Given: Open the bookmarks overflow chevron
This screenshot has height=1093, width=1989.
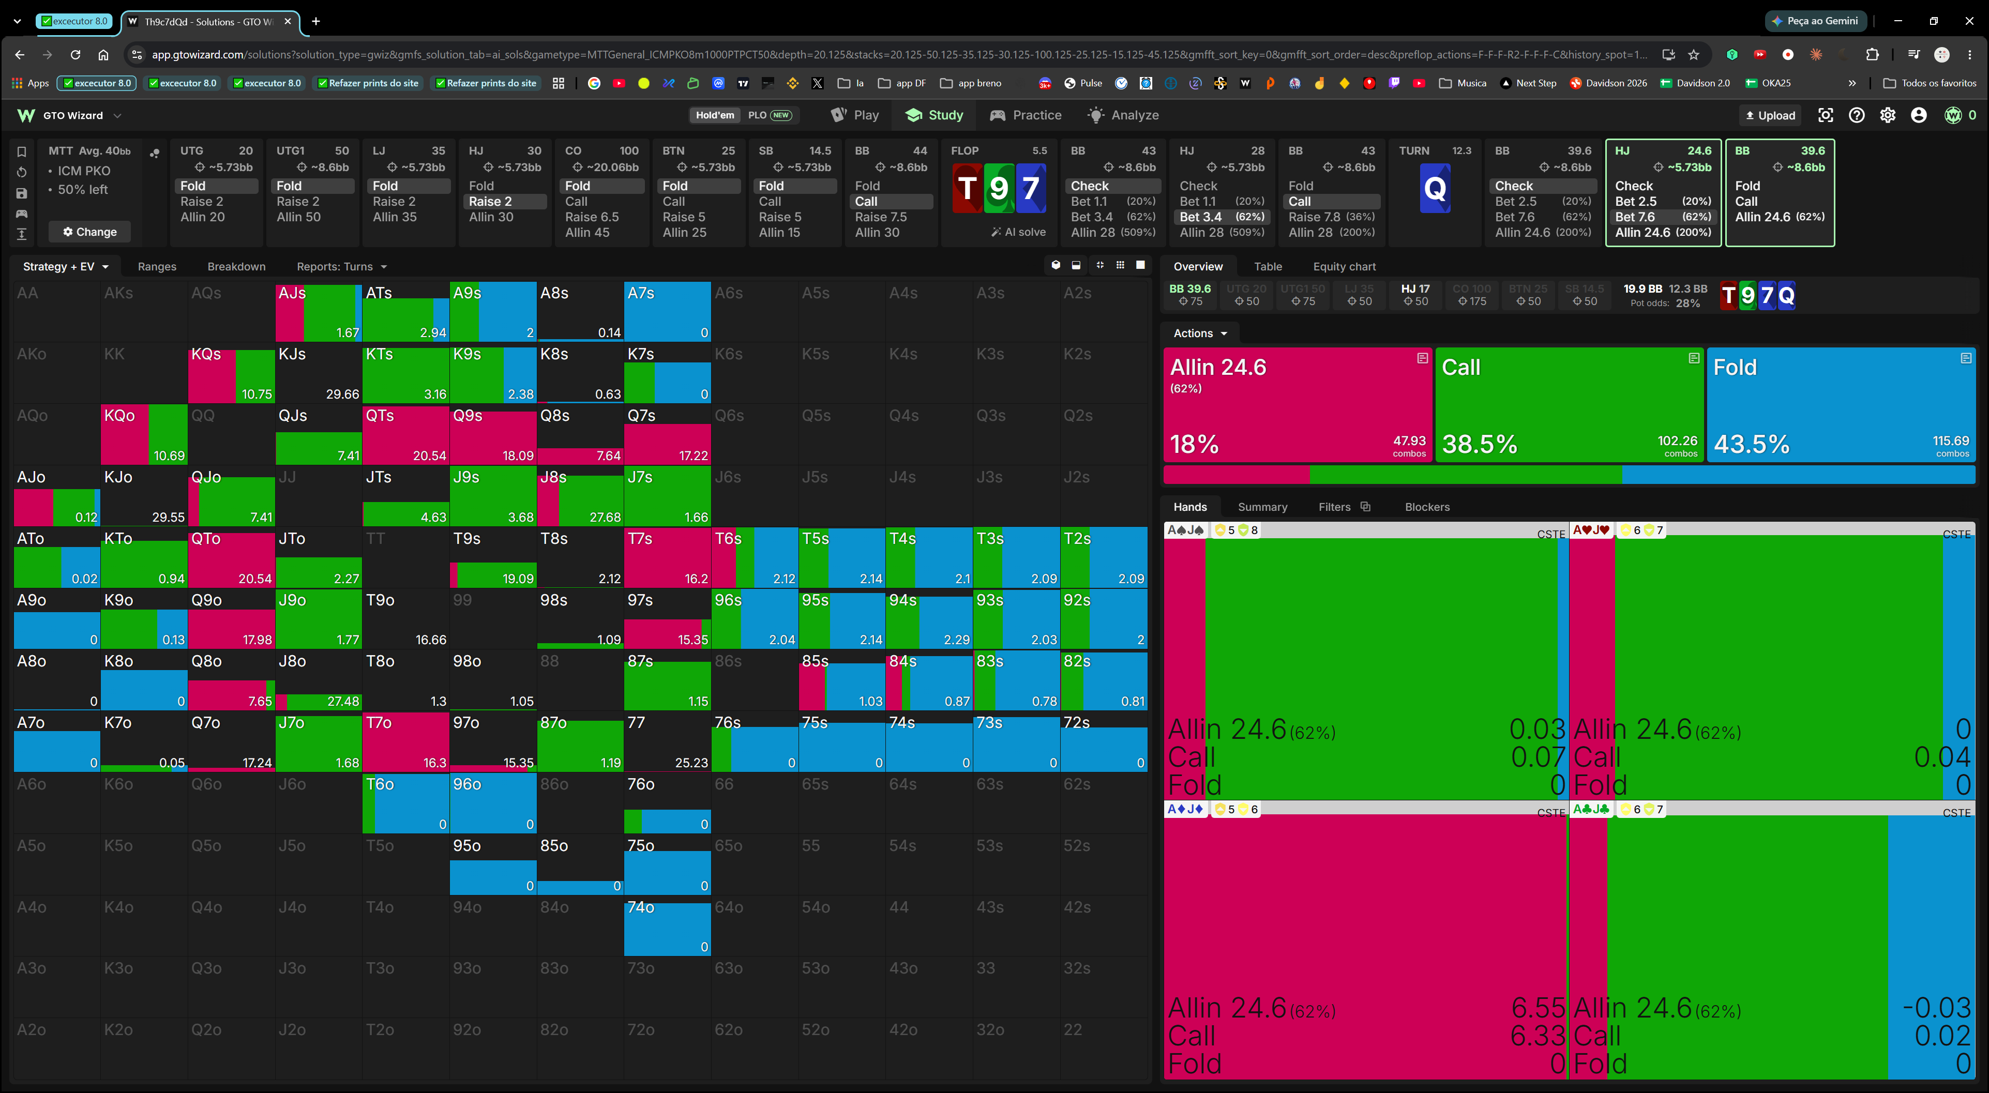Looking at the screenshot, I should [1851, 83].
